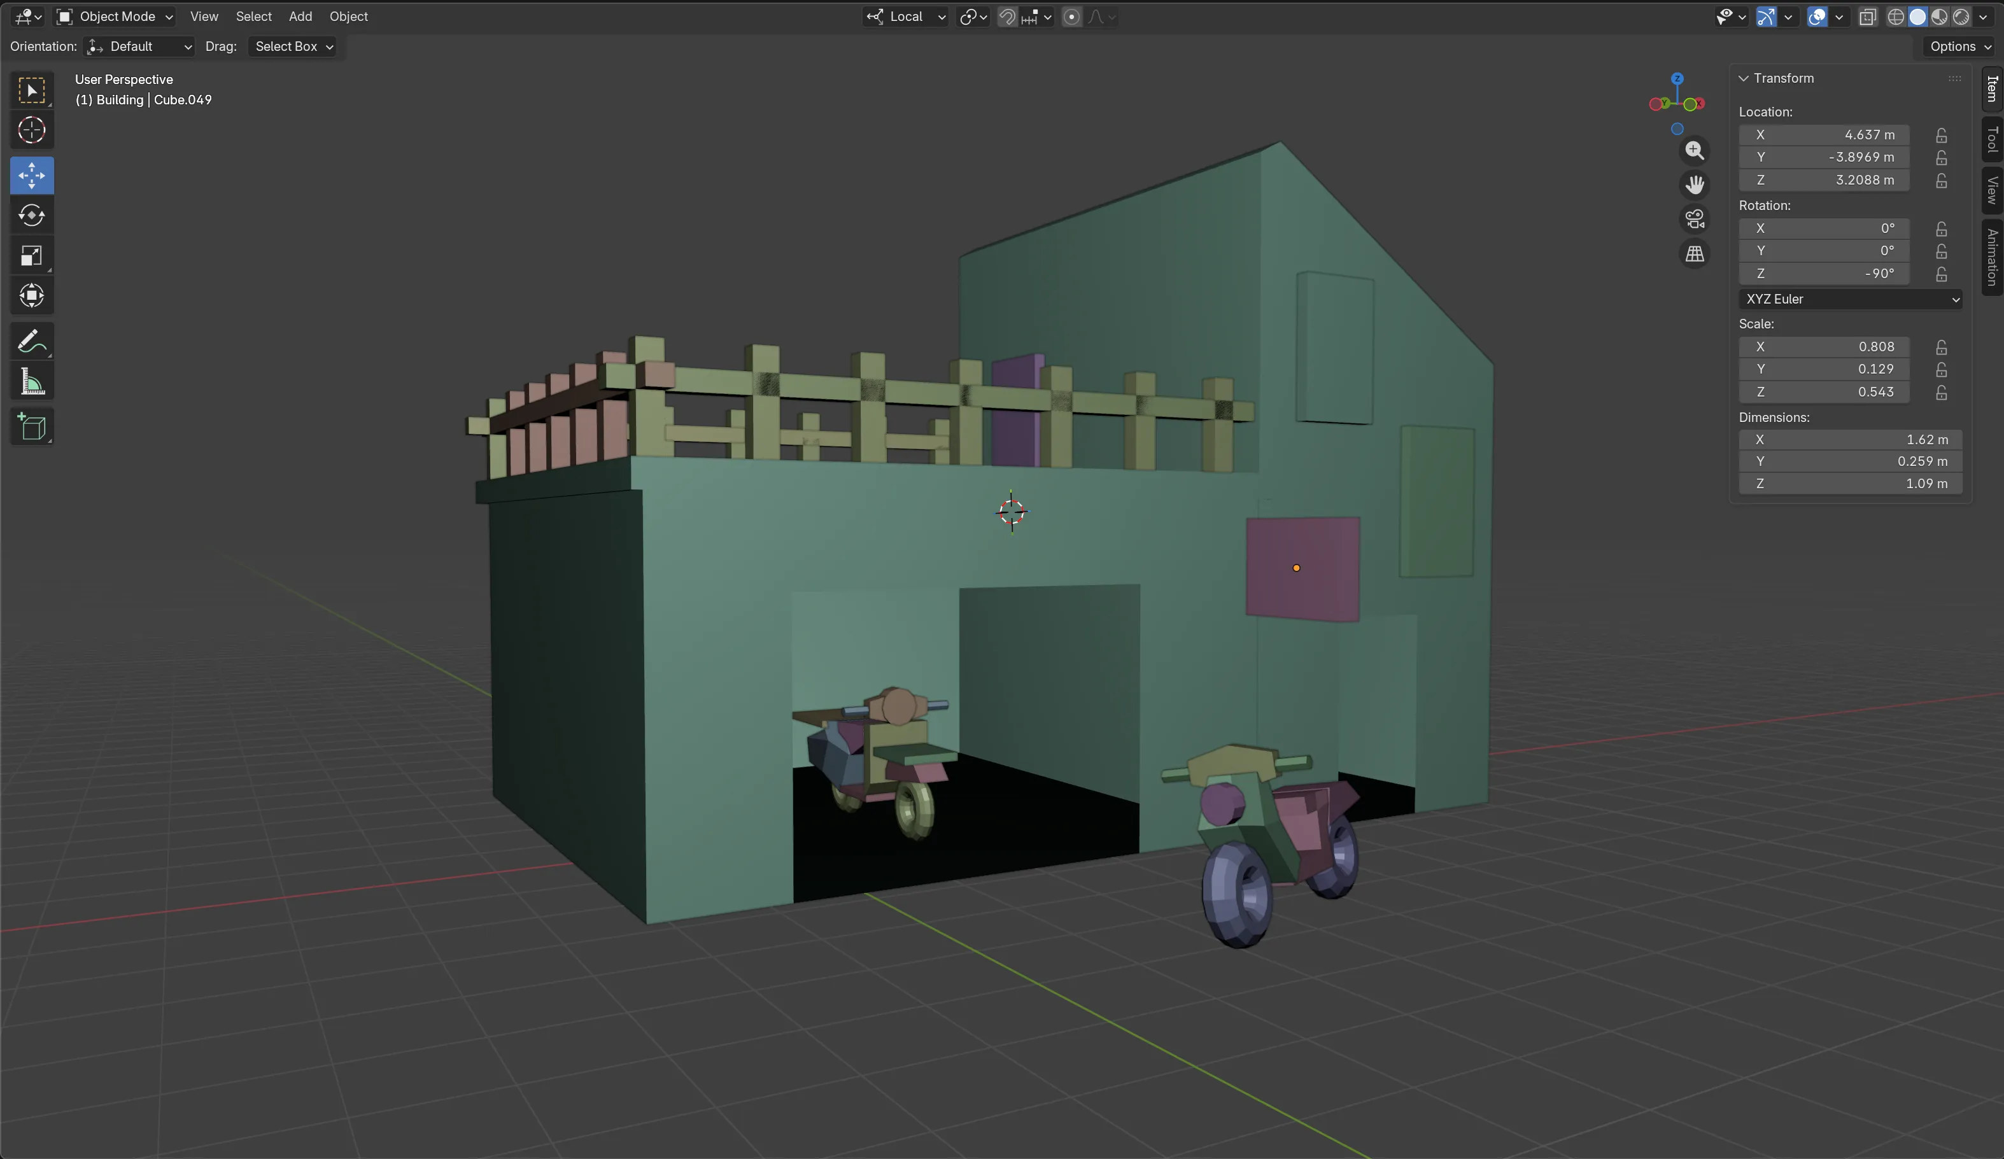Select the Add Cube tool
Image resolution: width=2004 pixels, height=1159 pixels.
[x=32, y=427]
